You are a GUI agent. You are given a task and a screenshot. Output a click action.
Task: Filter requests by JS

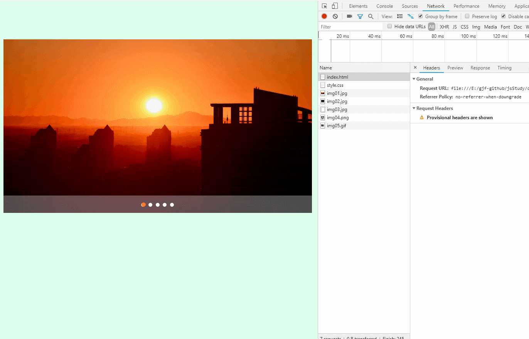pos(455,27)
